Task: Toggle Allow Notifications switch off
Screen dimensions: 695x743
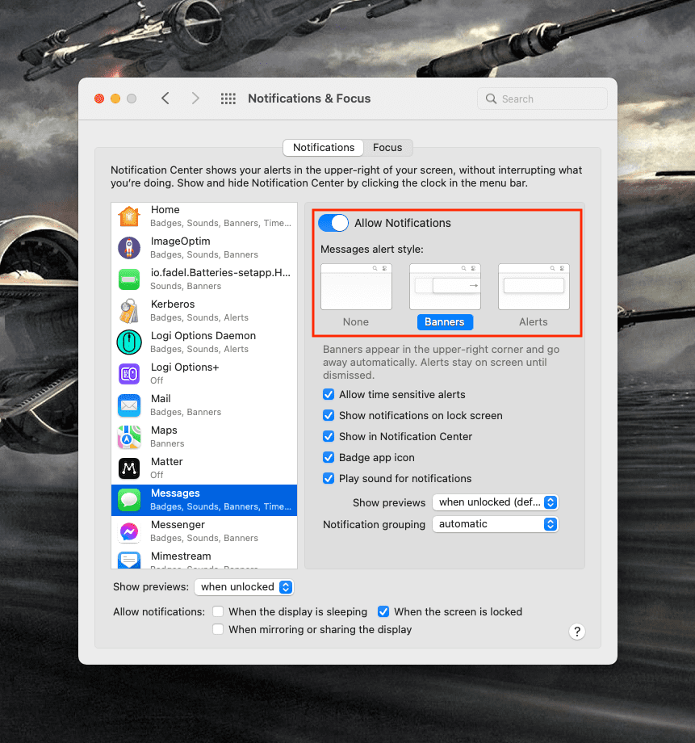Action: [333, 223]
